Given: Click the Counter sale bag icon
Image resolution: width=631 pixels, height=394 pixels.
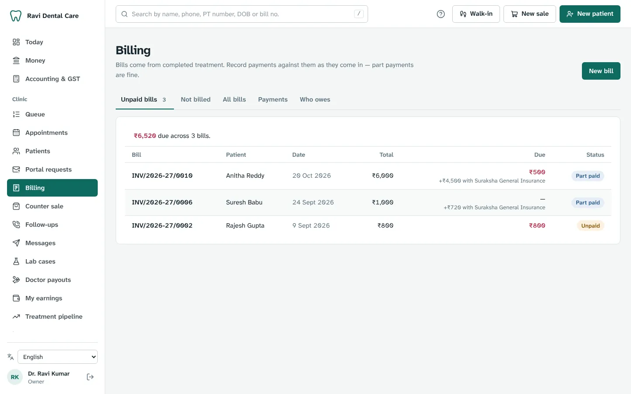Looking at the screenshot, I should pos(16,206).
